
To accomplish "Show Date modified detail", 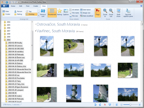I will click(87, 16).
